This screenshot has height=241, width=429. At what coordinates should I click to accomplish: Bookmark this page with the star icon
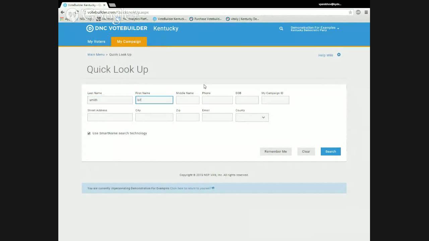pos(350,12)
